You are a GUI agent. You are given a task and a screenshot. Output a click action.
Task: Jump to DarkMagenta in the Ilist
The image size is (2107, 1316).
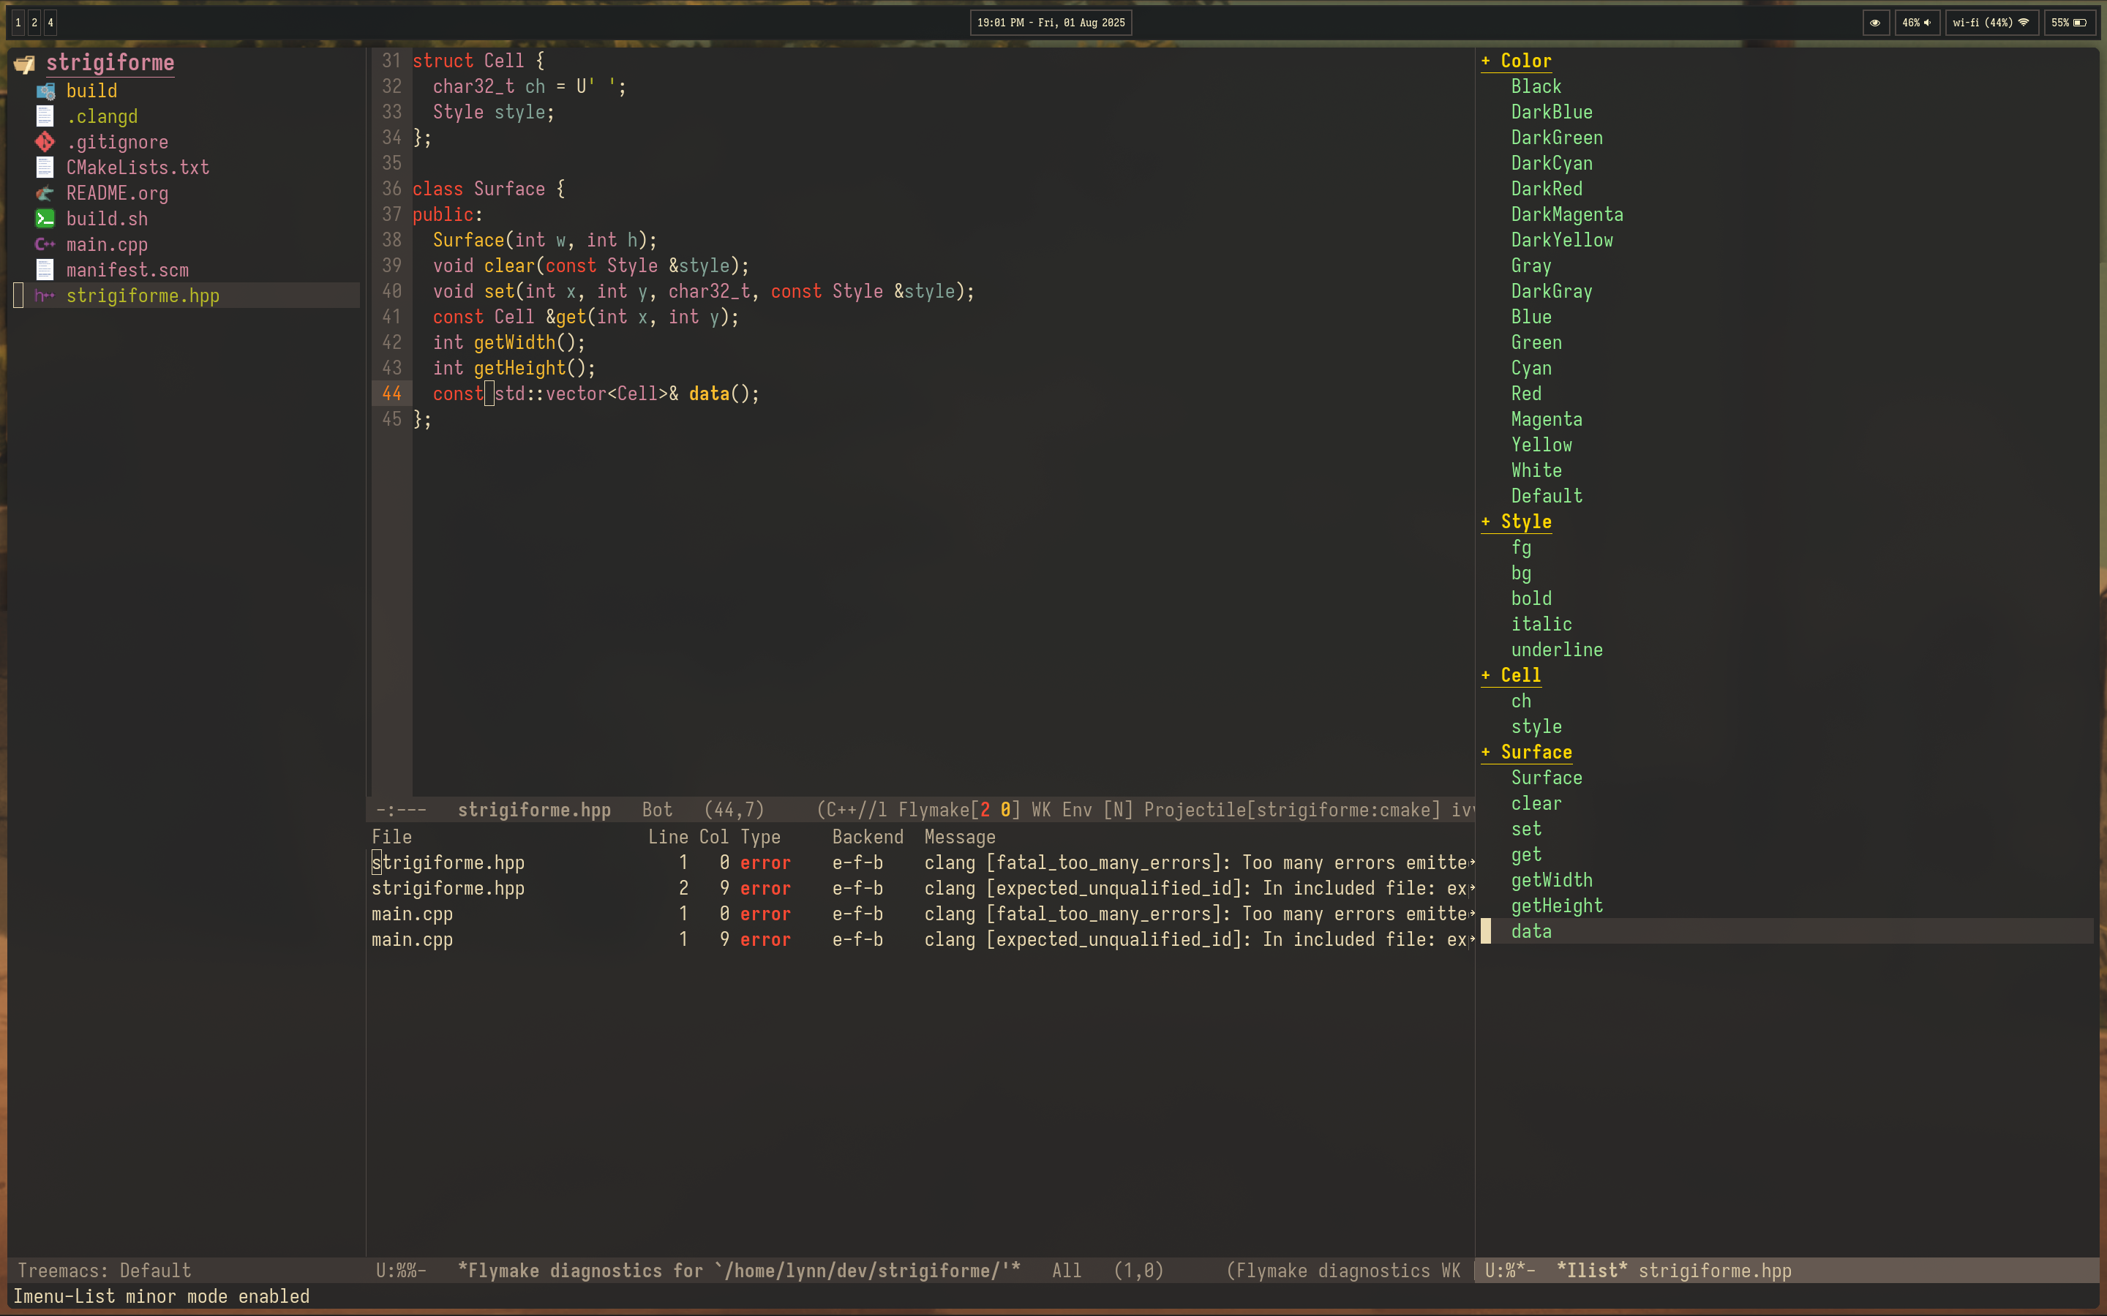[x=1566, y=214]
